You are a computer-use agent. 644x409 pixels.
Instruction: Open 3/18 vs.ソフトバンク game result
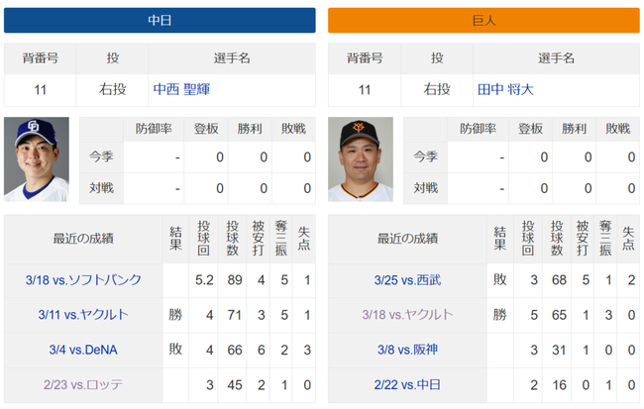(x=83, y=280)
